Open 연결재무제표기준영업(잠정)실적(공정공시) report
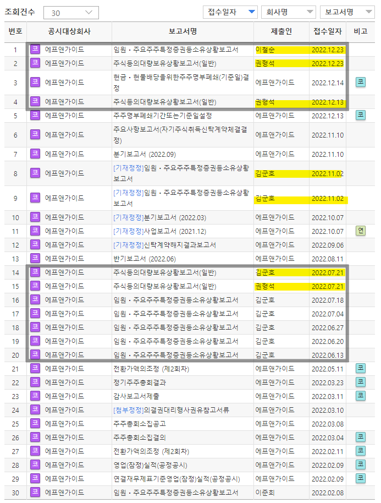Screen dimensions: 381x503 tap(176, 479)
